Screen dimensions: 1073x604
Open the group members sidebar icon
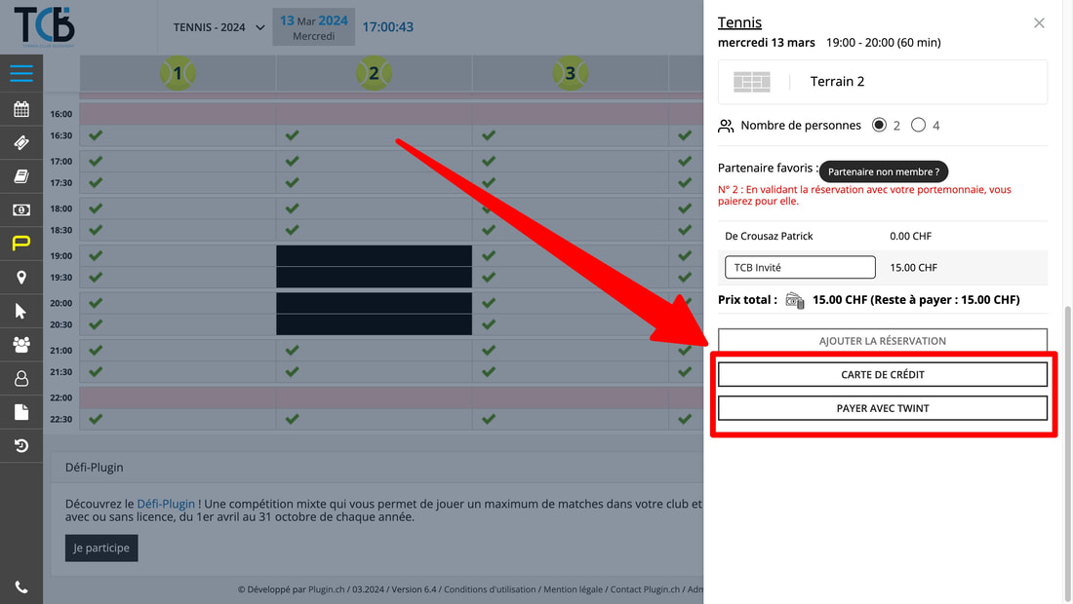click(x=20, y=344)
